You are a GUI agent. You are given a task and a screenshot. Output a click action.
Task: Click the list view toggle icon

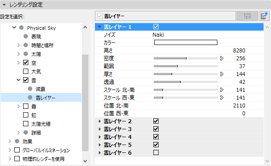[247, 16]
